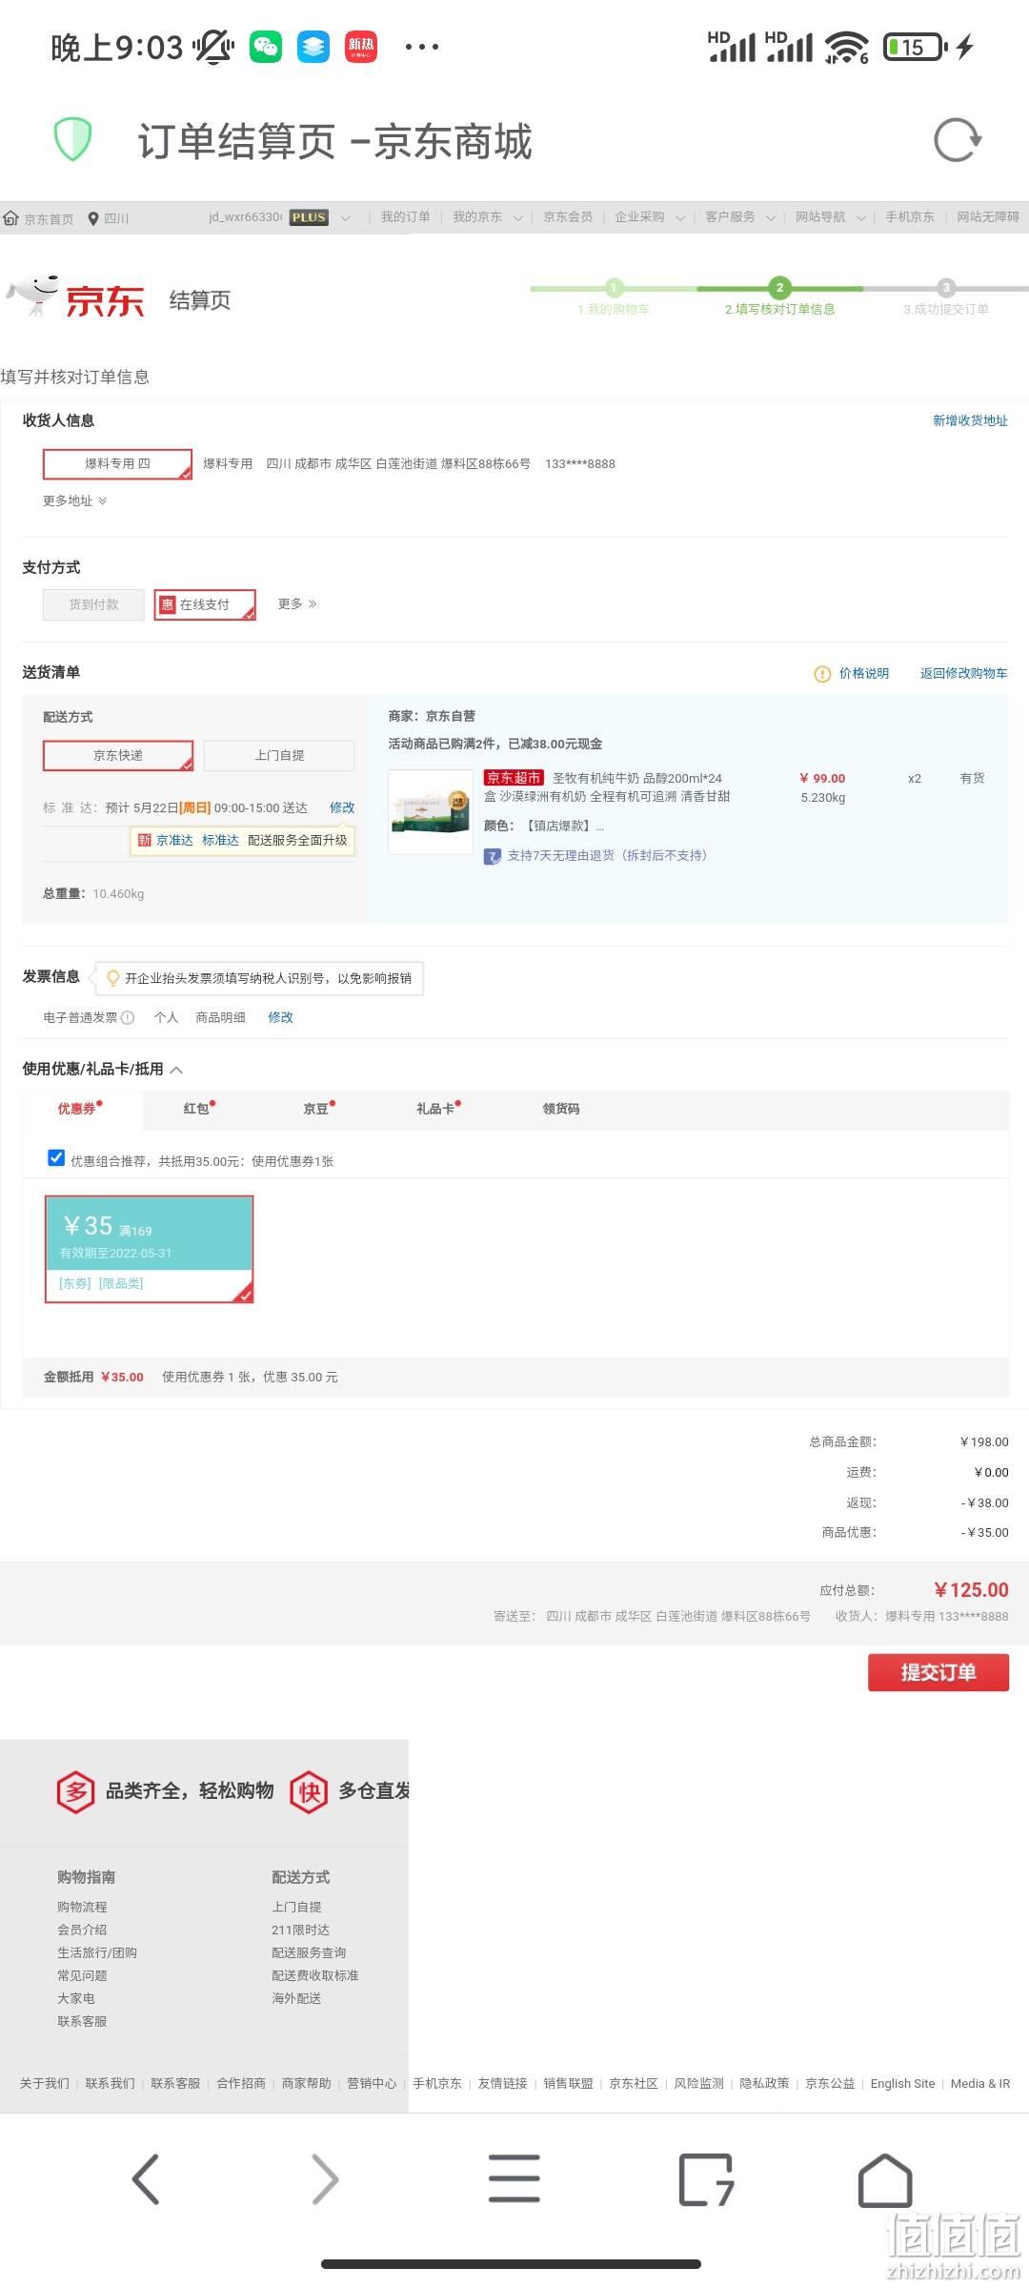
Task: Switch to the 京豆 tab
Action: [318, 1109]
